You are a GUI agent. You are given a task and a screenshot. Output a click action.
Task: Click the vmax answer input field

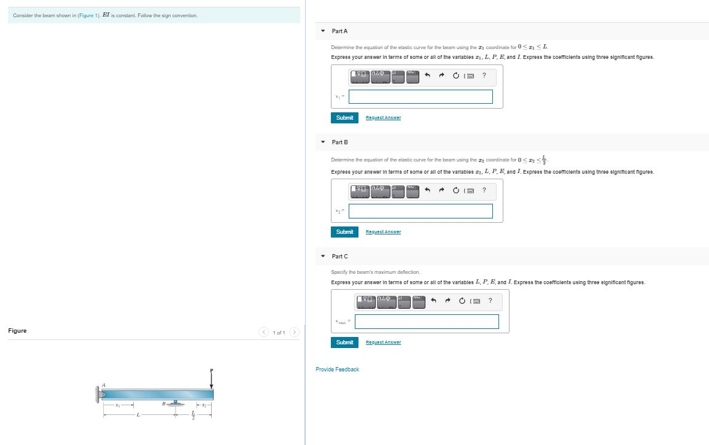pyautogui.click(x=427, y=322)
